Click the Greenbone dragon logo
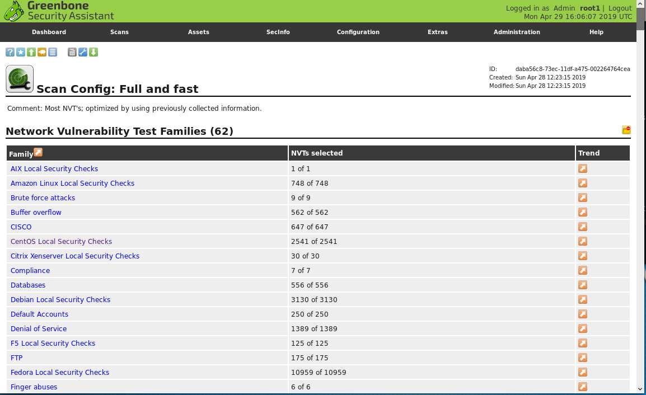 (x=13, y=11)
